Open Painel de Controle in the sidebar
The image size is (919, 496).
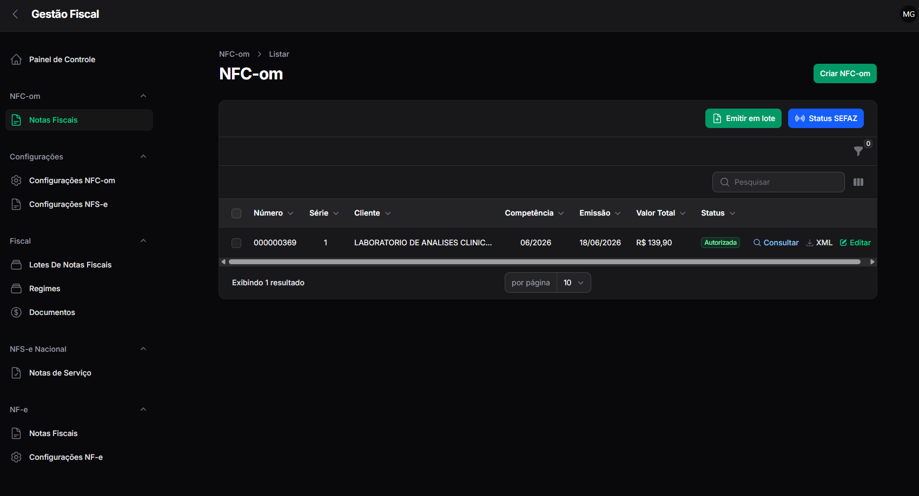[x=79, y=59]
